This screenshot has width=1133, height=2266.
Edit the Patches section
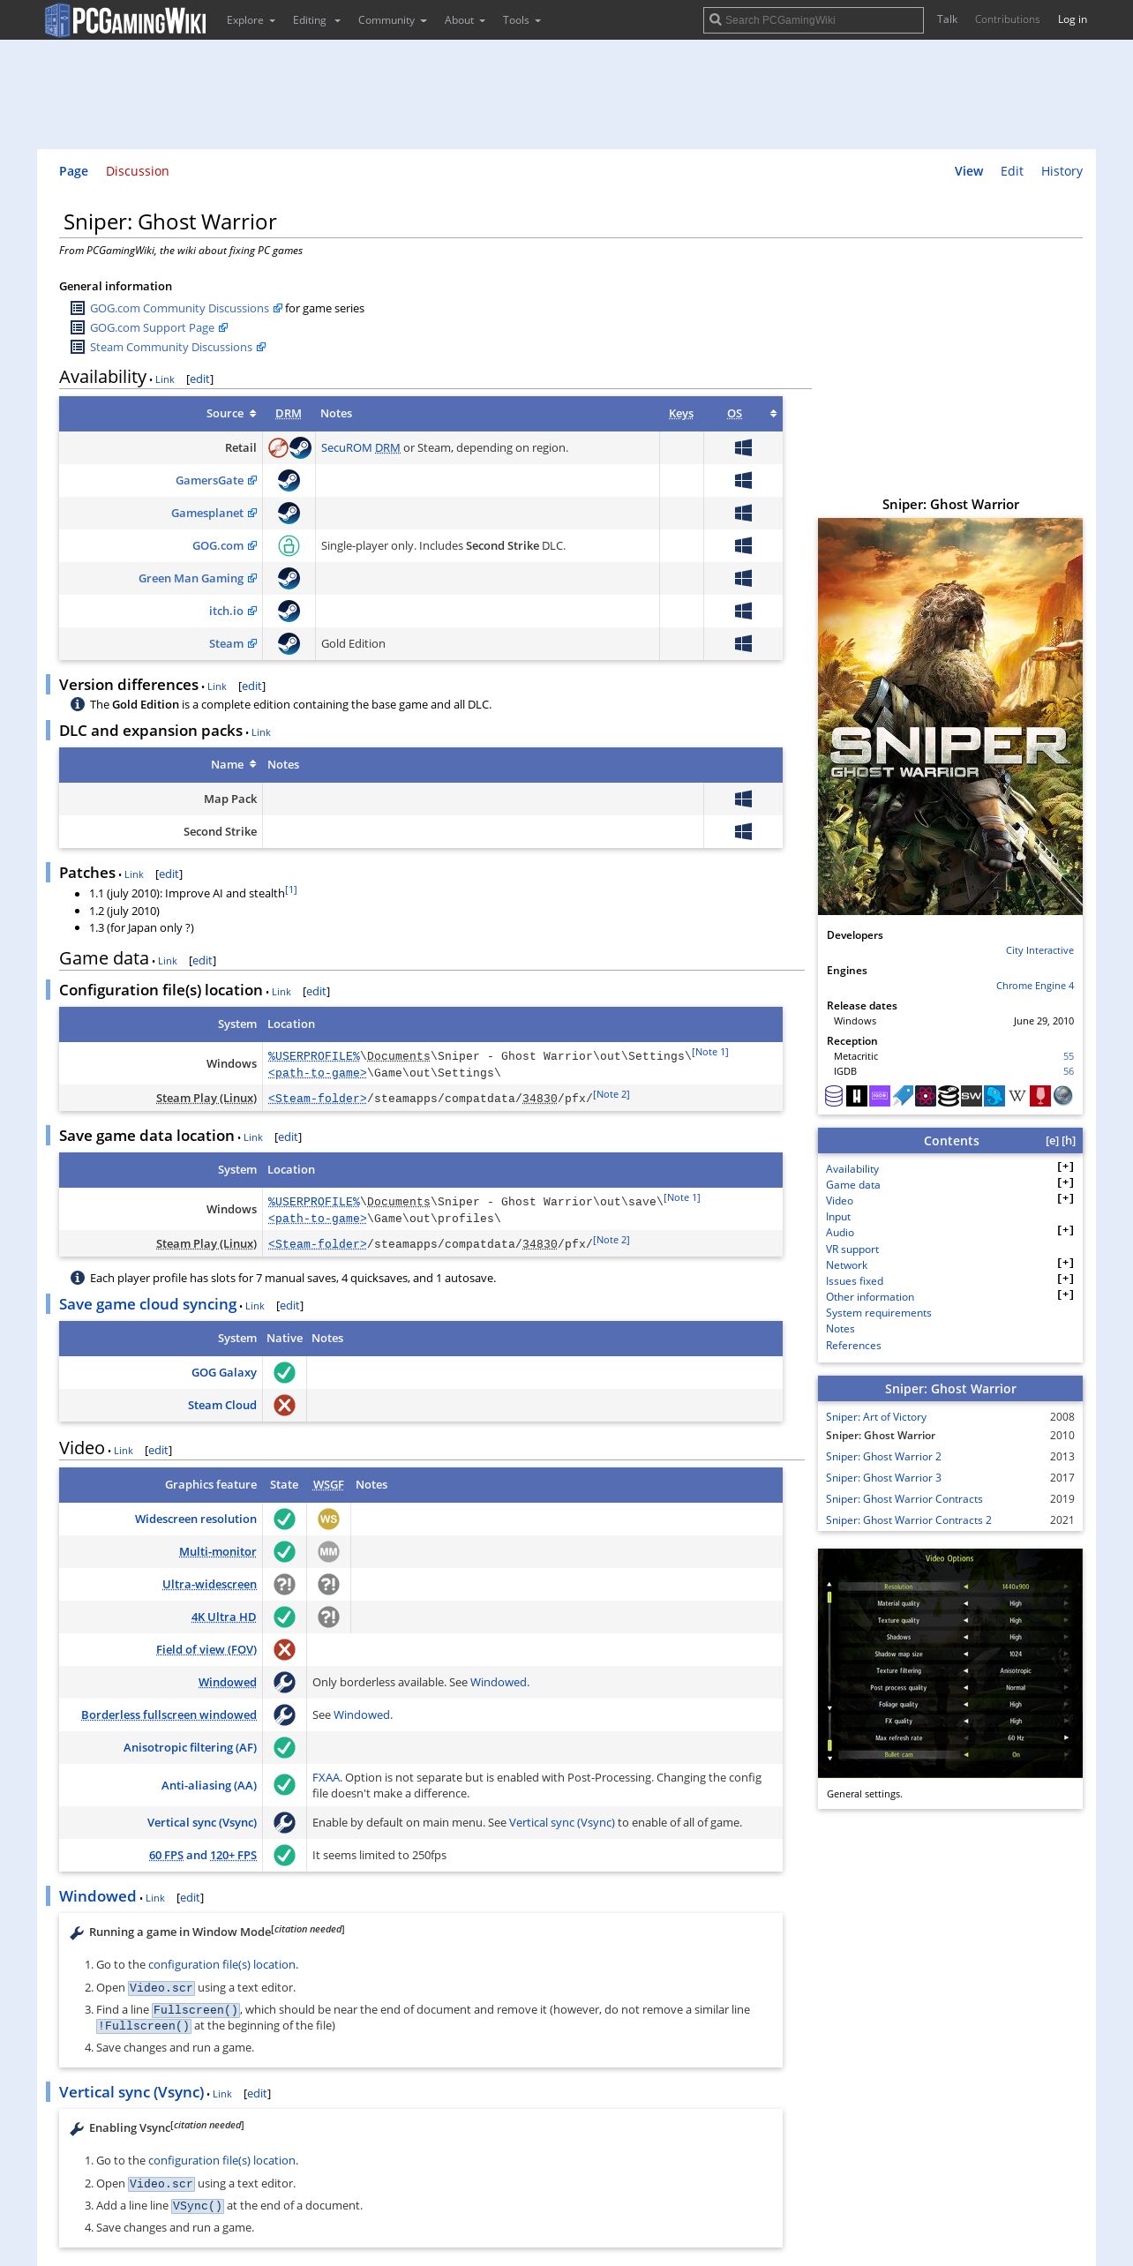pyautogui.click(x=169, y=874)
